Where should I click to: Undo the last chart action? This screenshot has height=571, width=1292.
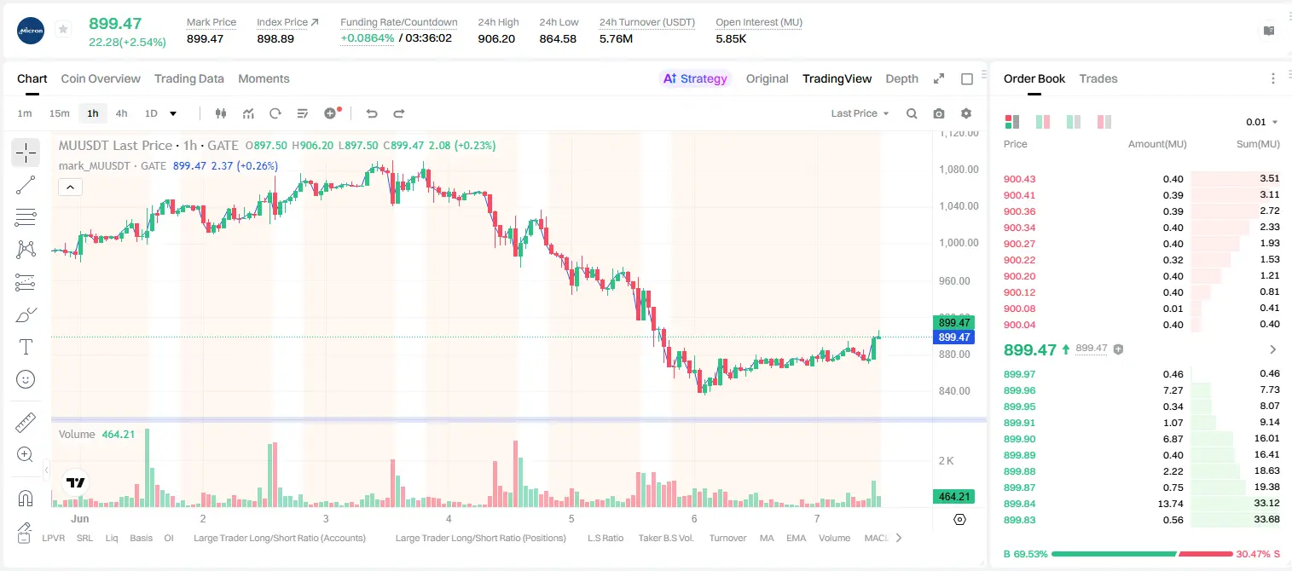coord(372,113)
